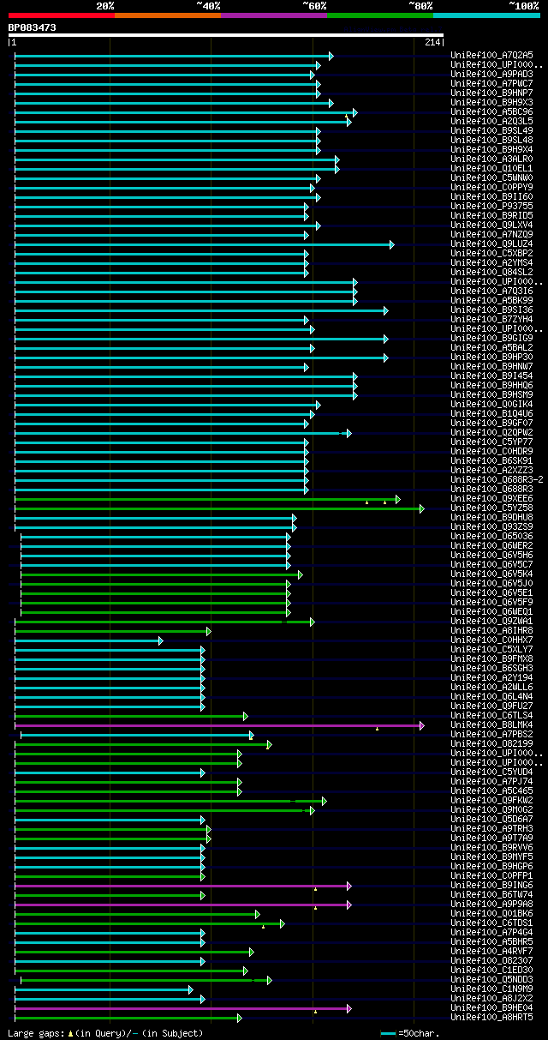Click the UniRef100_P93755 entry

[x=493, y=207]
